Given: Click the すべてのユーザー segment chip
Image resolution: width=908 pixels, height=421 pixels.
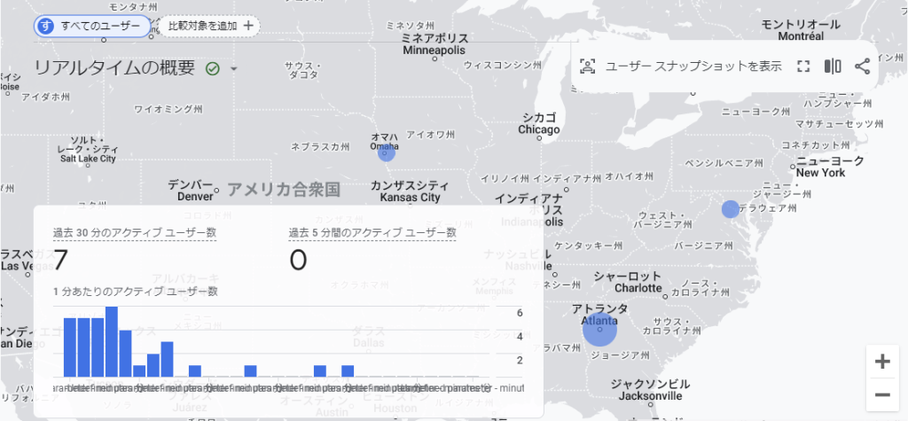Looking at the screenshot, I should click(91, 26).
